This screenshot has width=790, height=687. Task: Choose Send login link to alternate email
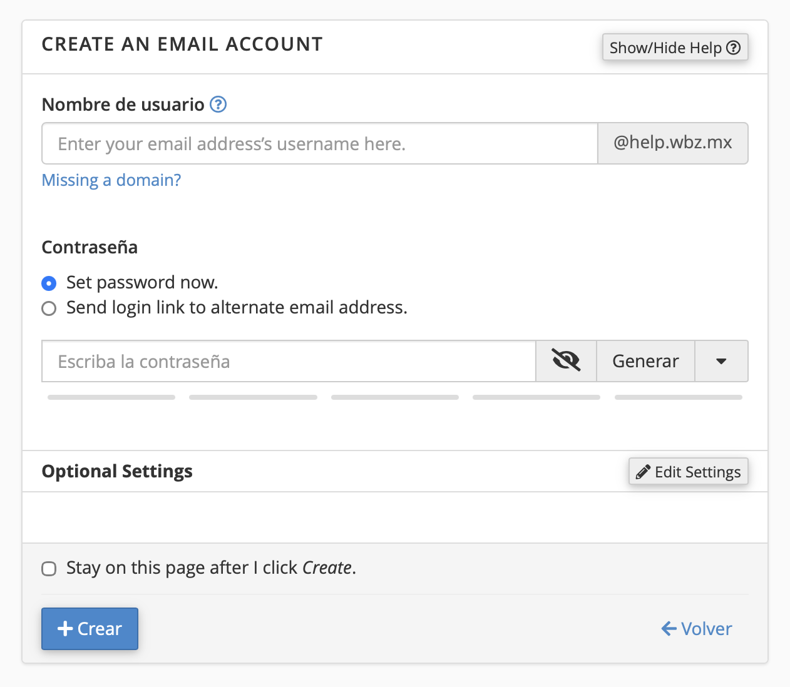point(49,308)
